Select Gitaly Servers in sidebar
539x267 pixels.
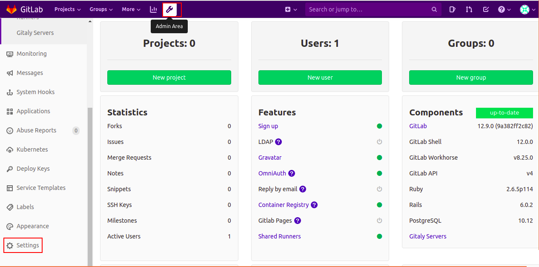[x=35, y=33]
